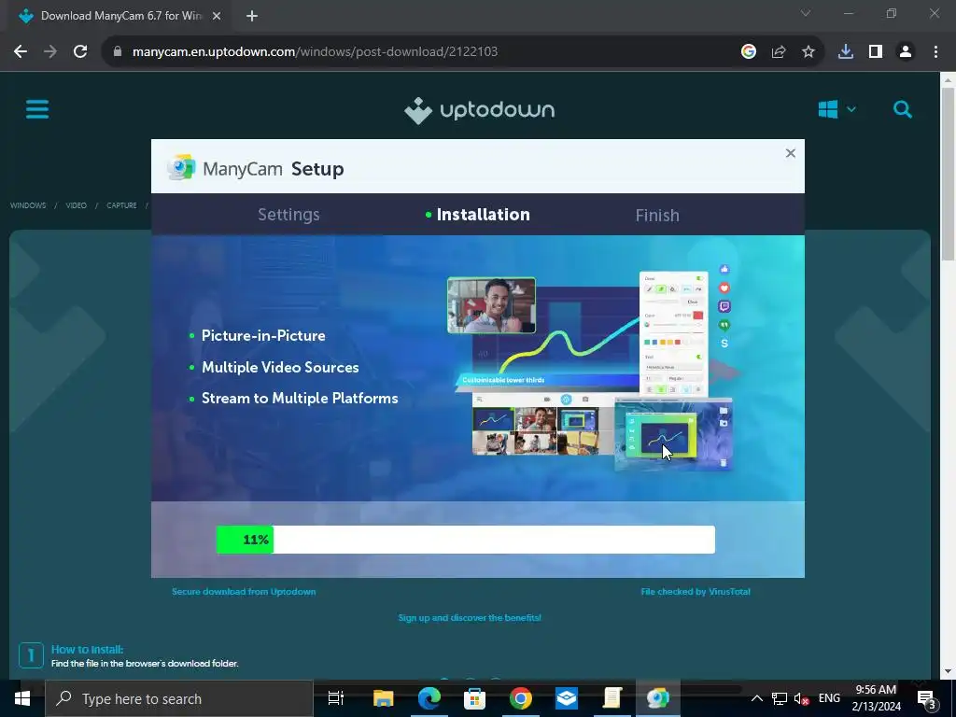Screen dimensions: 956x717
Task: Click the step 1 number box
Action: [31, 656]
